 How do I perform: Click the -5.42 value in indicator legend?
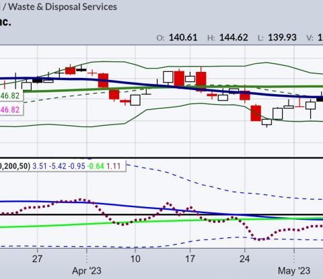click(58, 166)
